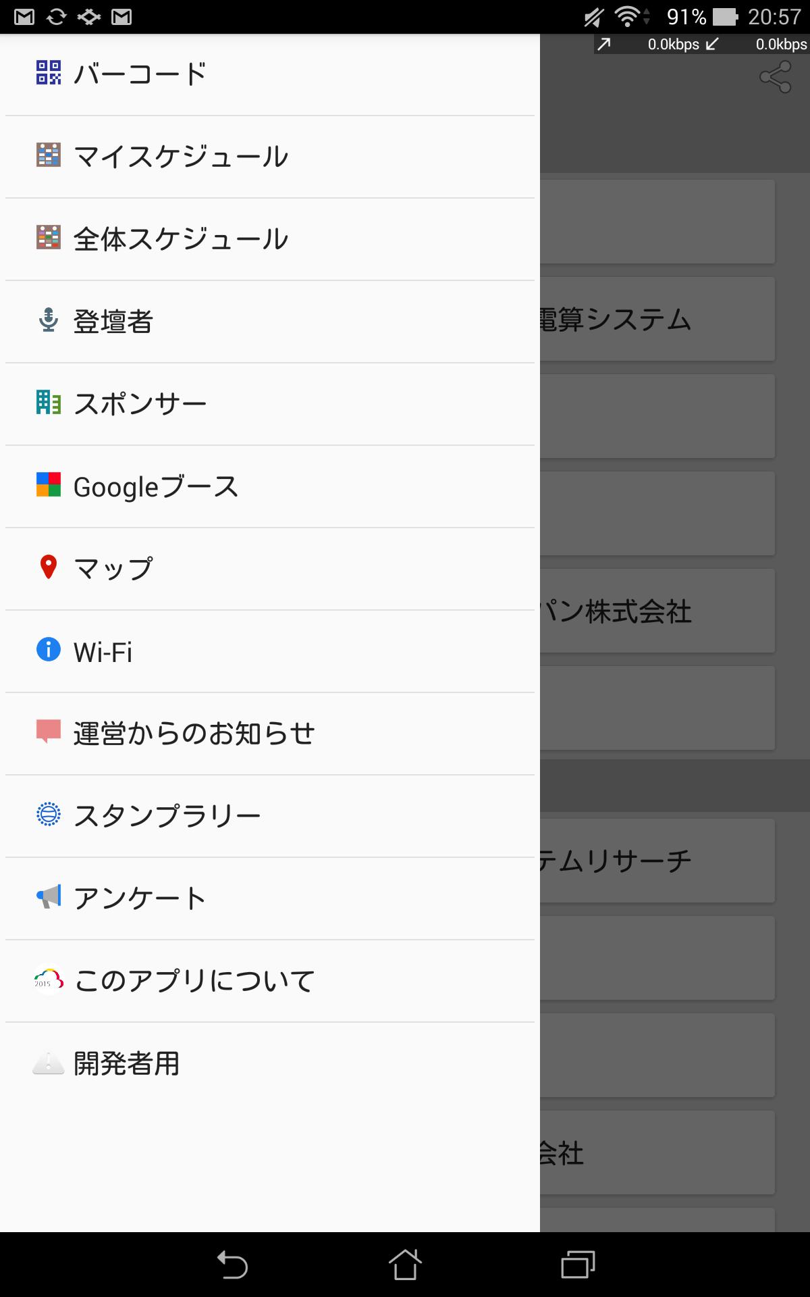Tap the microphone speakers icon
Viewport: 810px width, 1297px height.
[x=49, y=320]
